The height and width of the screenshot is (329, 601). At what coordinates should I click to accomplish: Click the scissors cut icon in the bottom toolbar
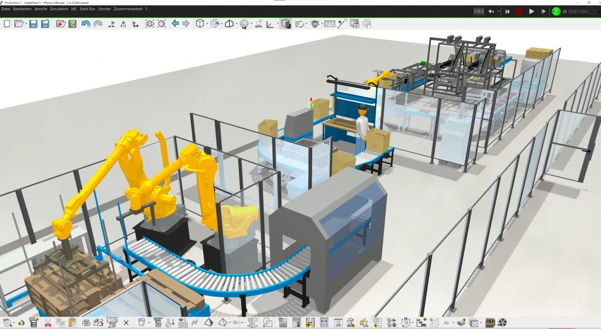coord(48,322)
